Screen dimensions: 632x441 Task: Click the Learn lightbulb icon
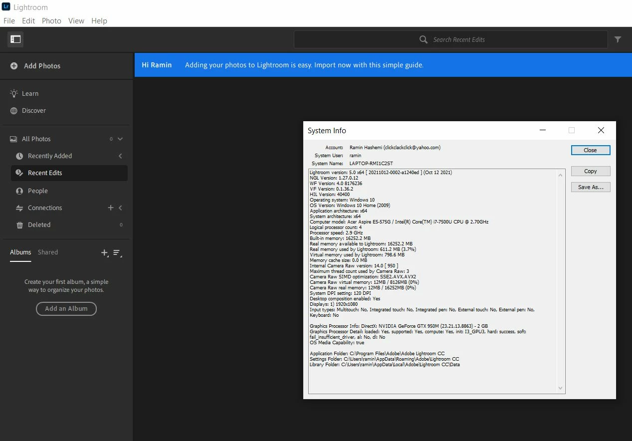pyautogui.click(x=14, y=93)
